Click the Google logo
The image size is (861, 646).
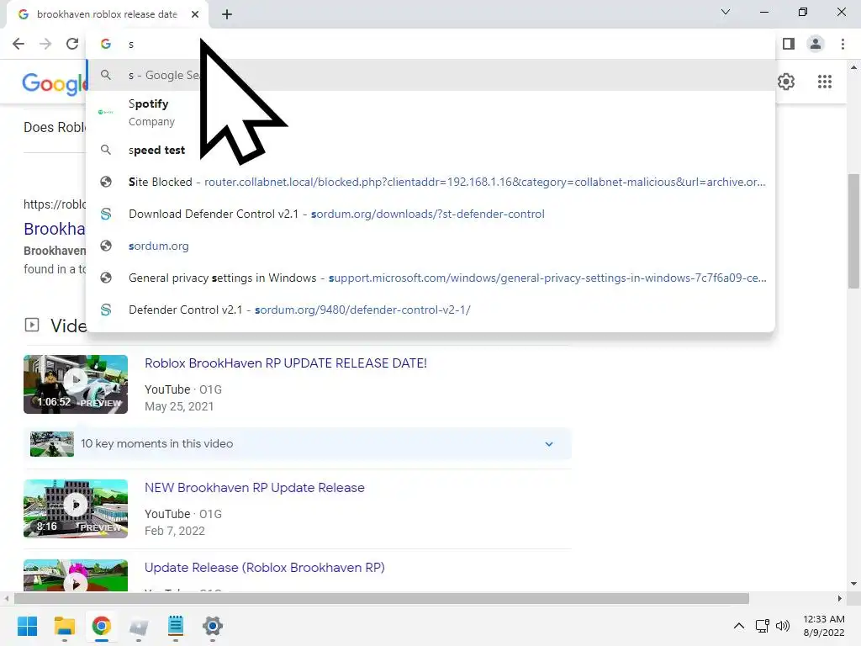(54, 83)
